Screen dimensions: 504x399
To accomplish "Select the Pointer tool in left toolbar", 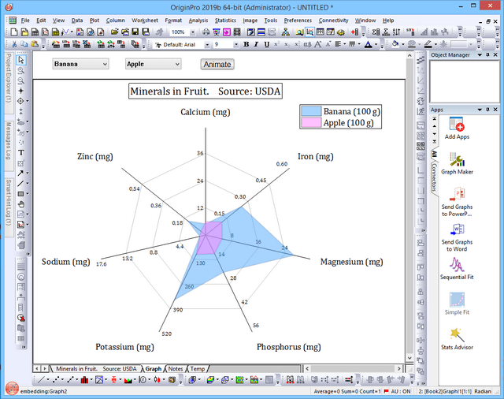I will pyautogui.click(x=21, y=61).
